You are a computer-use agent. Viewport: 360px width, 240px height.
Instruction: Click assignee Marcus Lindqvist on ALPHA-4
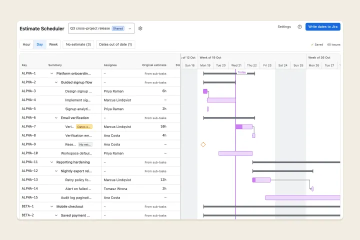point(117,100)
